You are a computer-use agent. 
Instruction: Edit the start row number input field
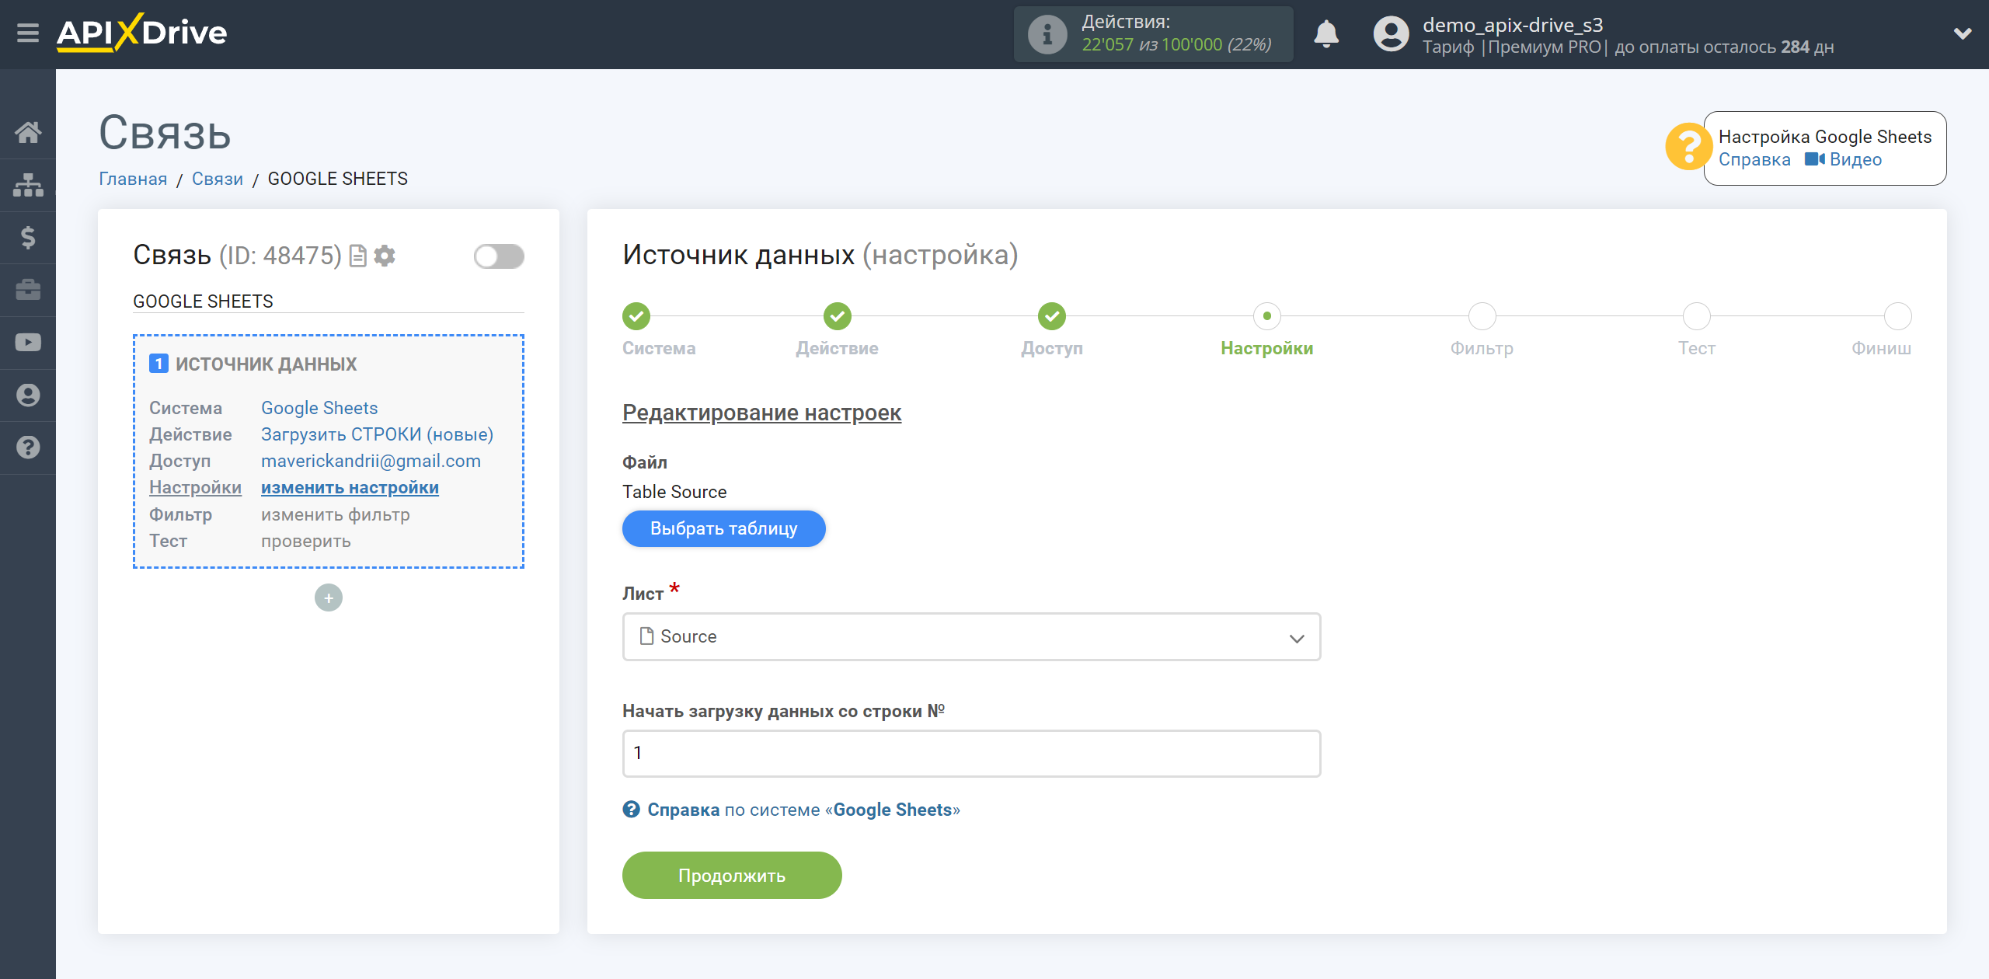tap(970, 753)
